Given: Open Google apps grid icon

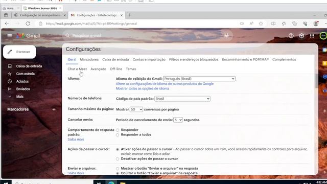Looking at the screenshot, I should tap(312, 36).
